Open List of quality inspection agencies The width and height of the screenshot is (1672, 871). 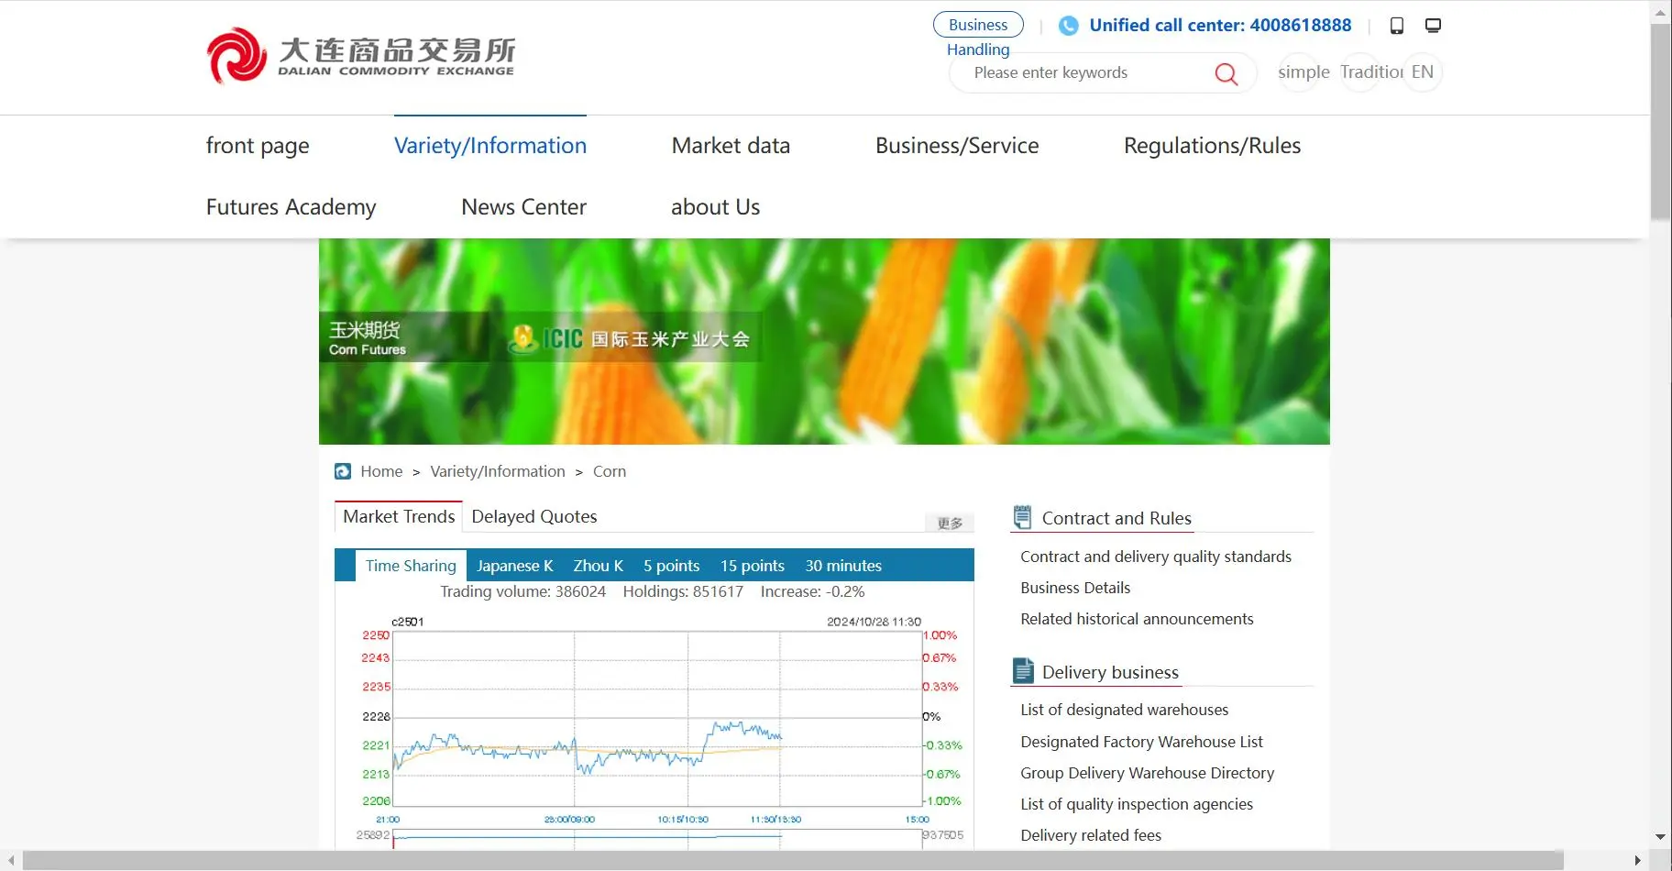(1137, 804)
